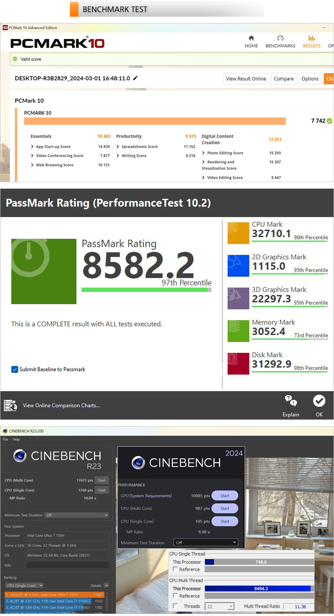The width and height of the screenshot is (334, 616).
Task: Click the results bar-chart icon
Action: click(x=311, y=38)
